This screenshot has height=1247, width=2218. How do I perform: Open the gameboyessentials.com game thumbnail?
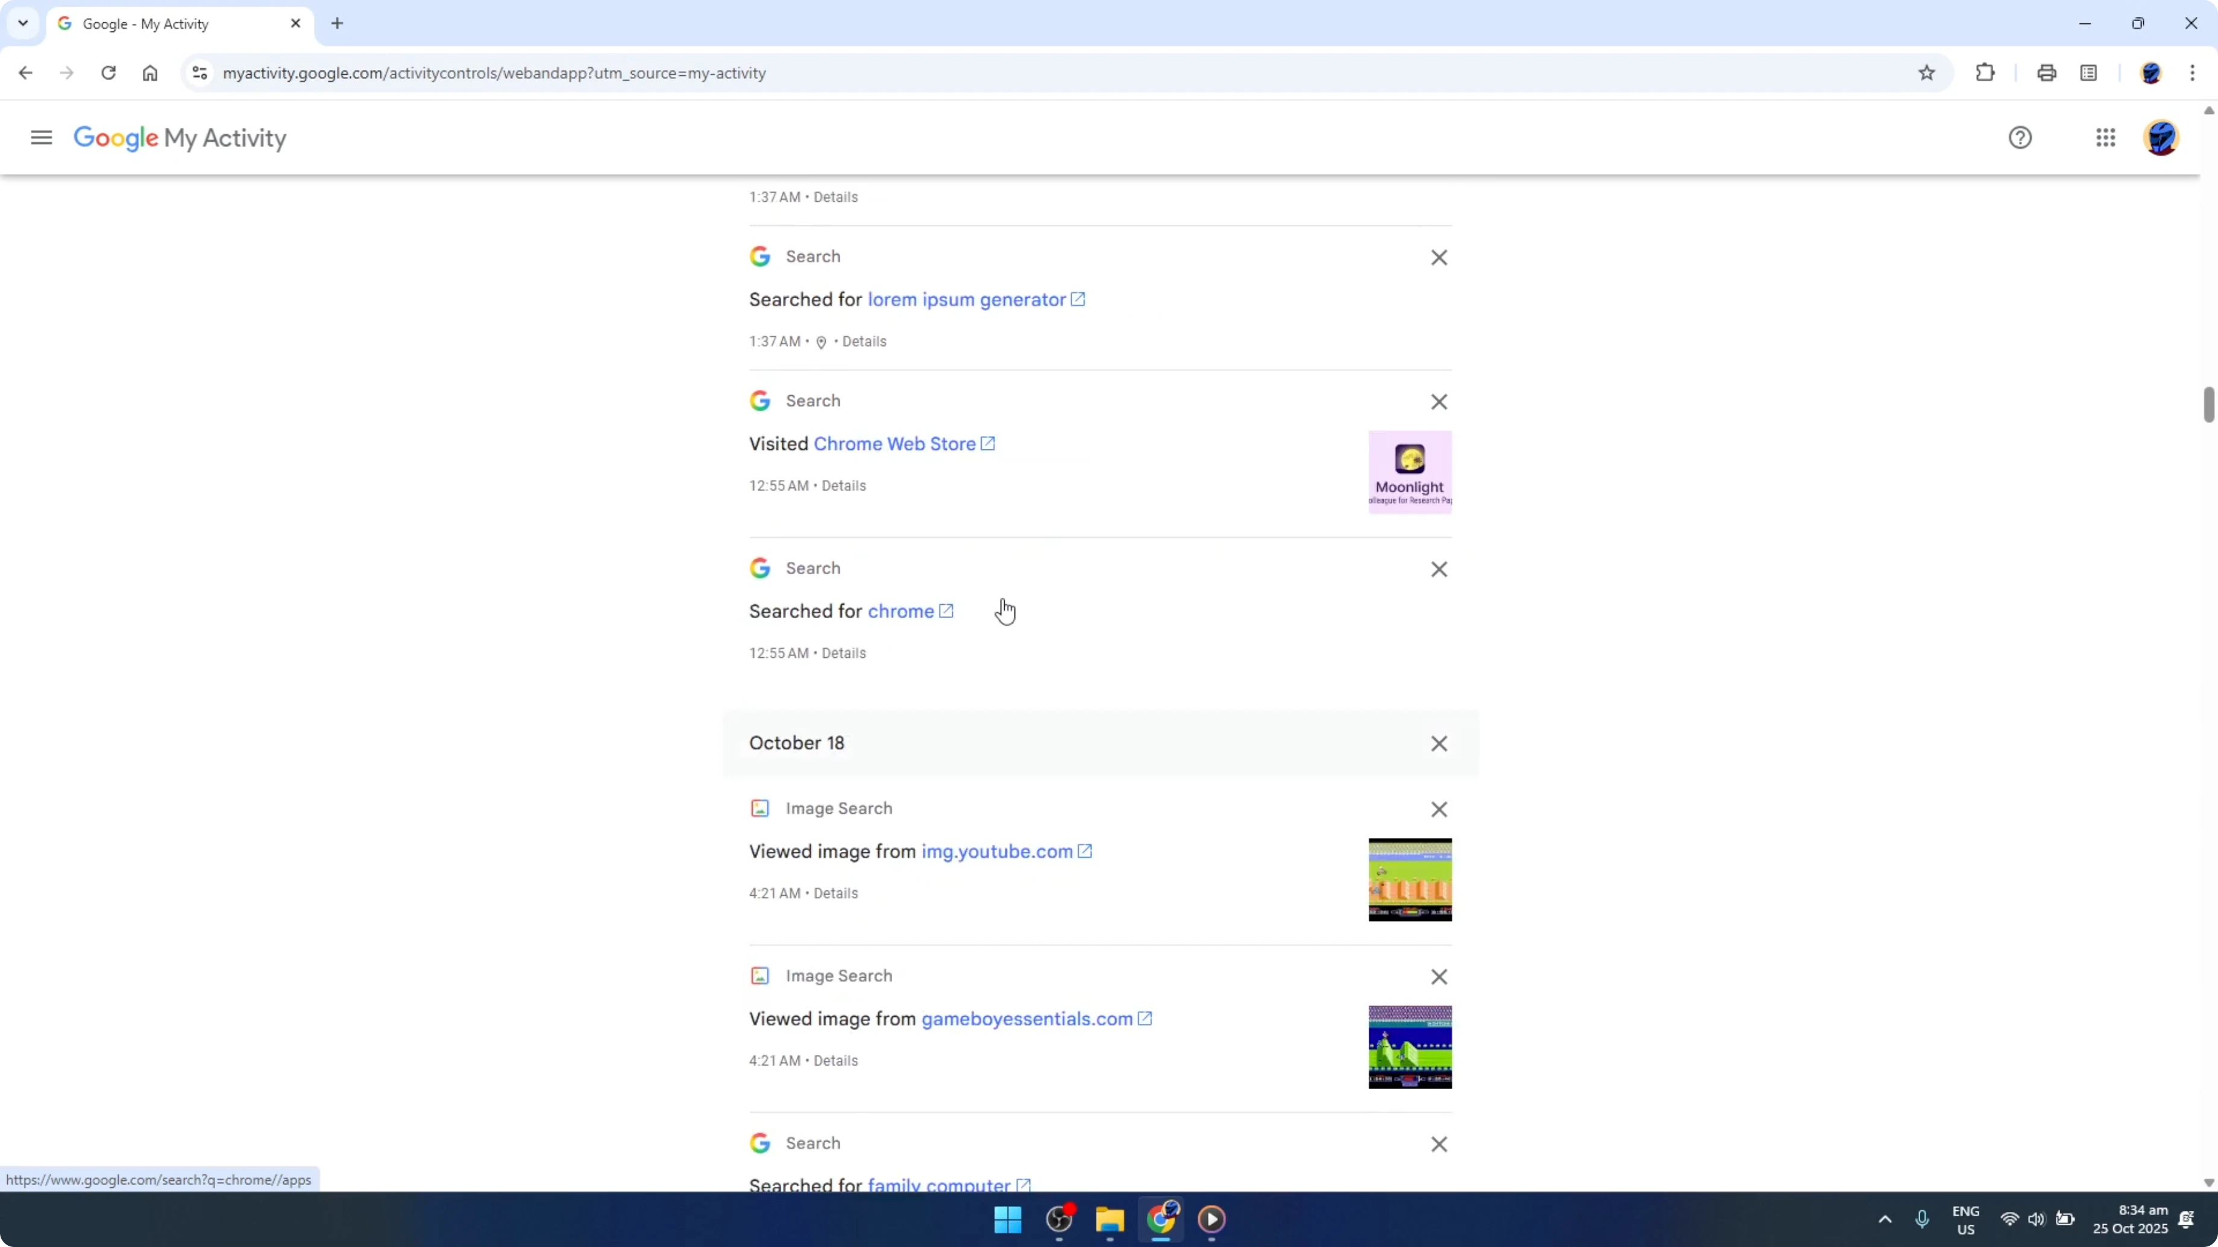click(x=1410, y=1048)
